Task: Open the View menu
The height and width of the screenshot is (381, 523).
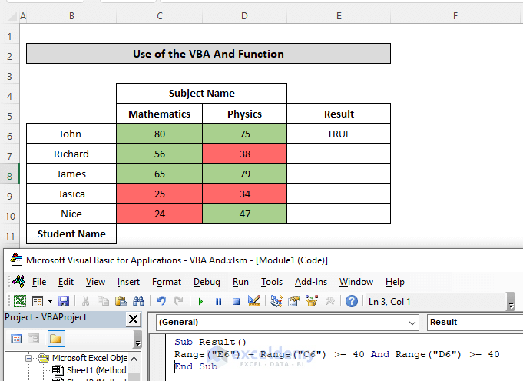Action: [95, 282]
